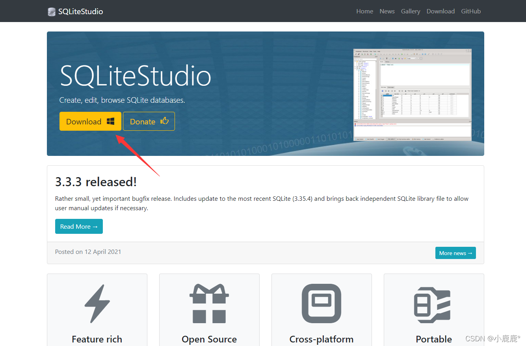Open the Home navigation menu item
Image resolution: width=526 pixels, height=346 pixels.
pyautogui.click(x=364, y=11)
